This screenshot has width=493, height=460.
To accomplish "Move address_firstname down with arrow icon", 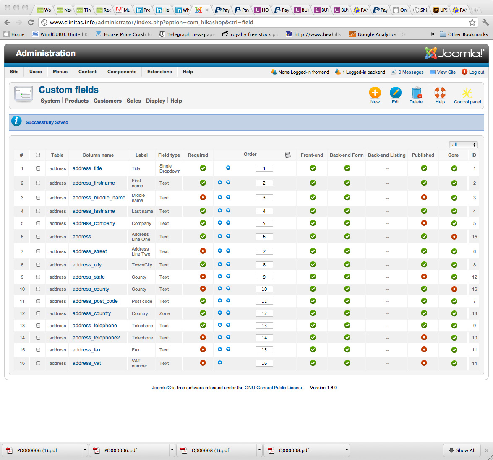I will click(x=228, y=183).
